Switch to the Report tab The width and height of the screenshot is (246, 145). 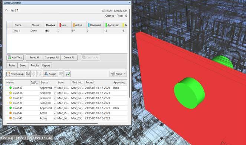pyautogui.click(x=46, y=65)
